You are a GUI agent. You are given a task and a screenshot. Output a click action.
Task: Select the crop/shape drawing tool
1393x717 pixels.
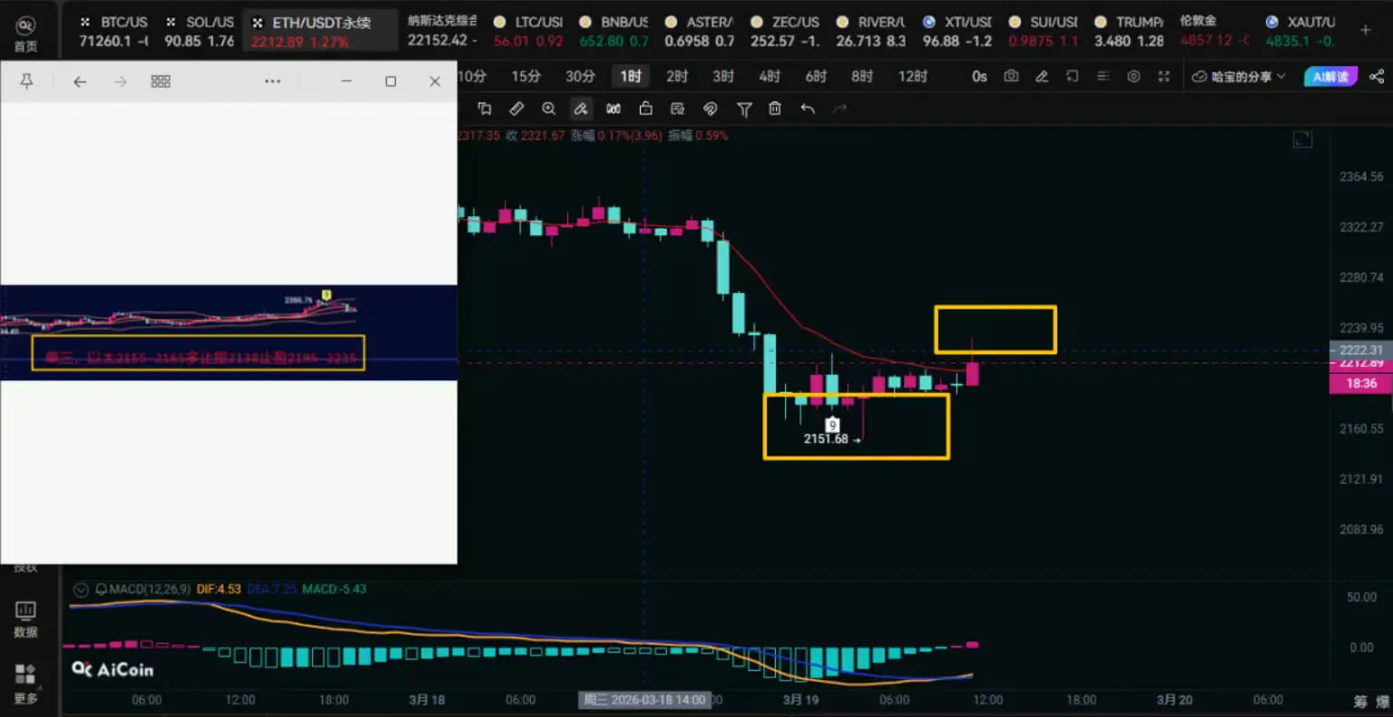pos(485,109)
